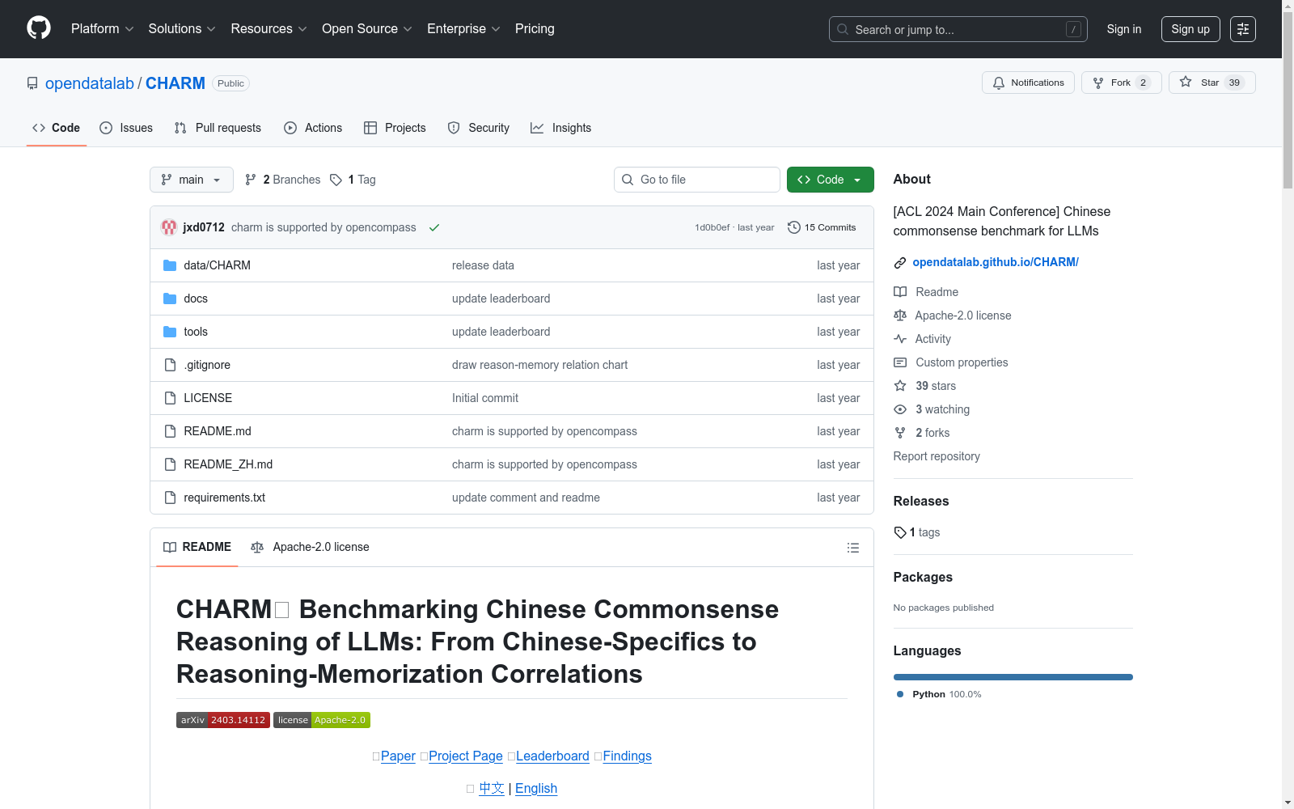Viewport: 1294px width, 809px height.
Task: Click the Sign in link
Action: [x=1124, y=29]
